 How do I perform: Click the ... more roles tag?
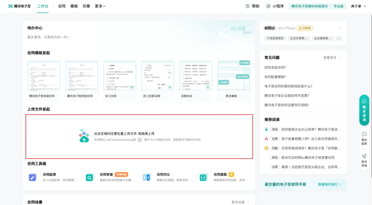(x=339, y=38)
